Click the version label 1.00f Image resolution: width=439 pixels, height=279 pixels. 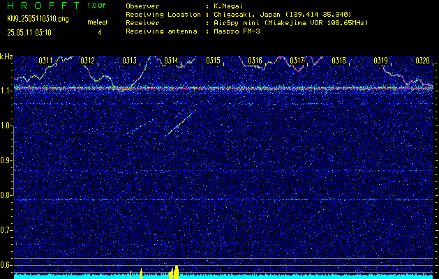click(96, 6)
